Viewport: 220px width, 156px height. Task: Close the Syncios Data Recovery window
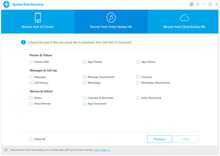coord(216,4)
